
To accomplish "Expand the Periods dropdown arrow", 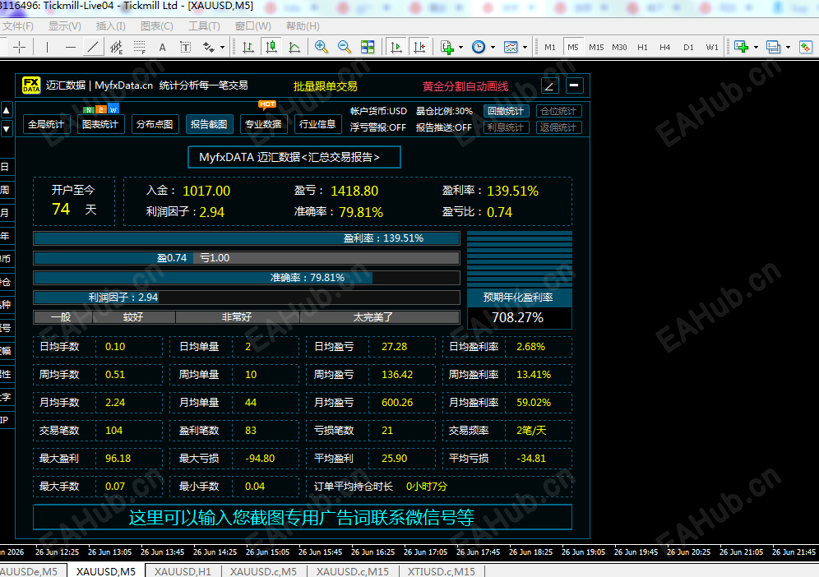I will coord(493,48).
